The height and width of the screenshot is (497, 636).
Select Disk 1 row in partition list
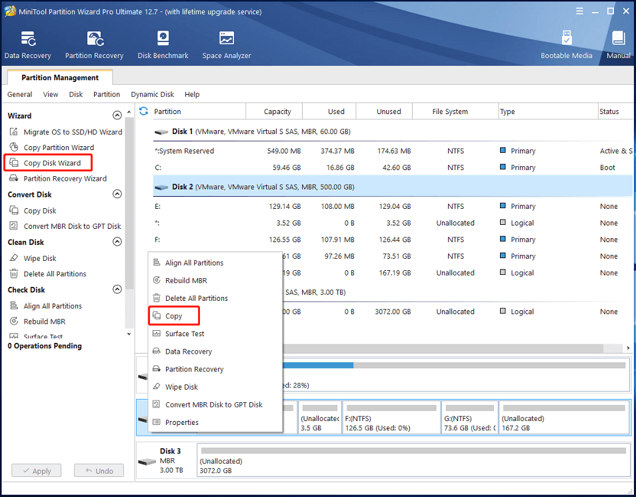pyautogui.click(x=393, y=131)
